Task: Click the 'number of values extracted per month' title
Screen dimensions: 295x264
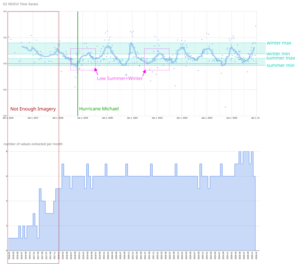Action: [x=33, y=144]
